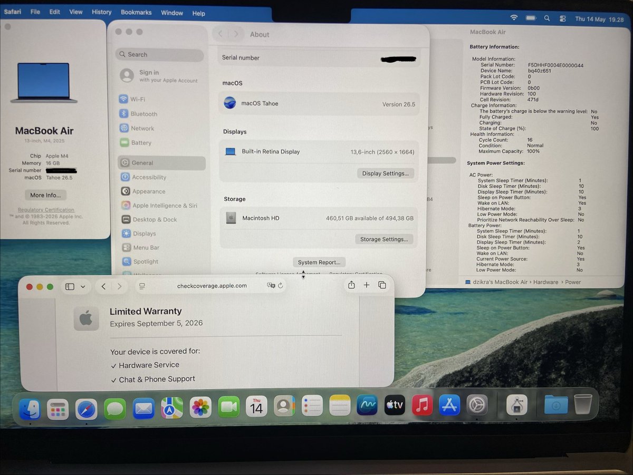Click the Storage Settings... button
The image size is (633, 475).
384,239
